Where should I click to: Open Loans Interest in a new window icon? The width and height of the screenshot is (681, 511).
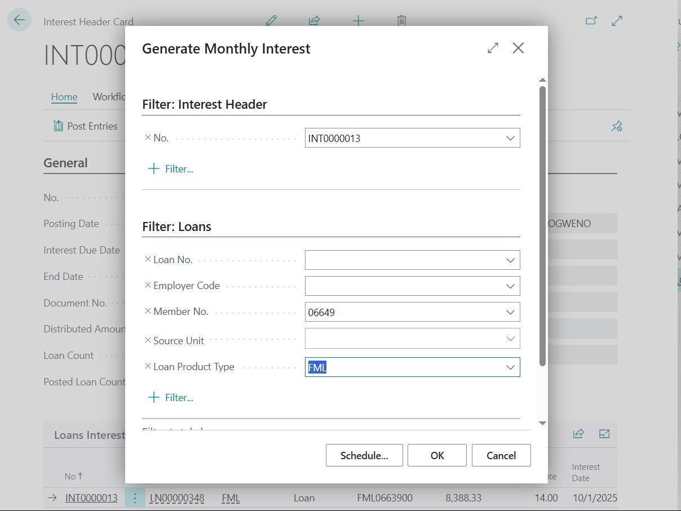point(604,433)
